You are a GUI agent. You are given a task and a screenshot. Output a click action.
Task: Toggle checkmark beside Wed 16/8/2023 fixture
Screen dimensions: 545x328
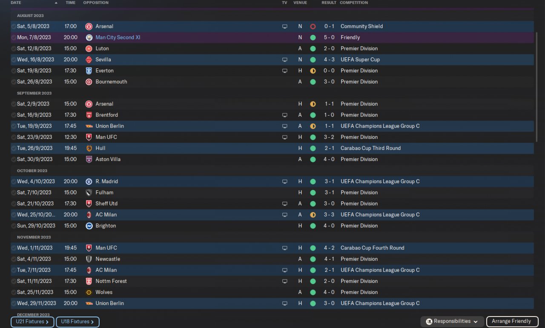click(x=14, y=59)
